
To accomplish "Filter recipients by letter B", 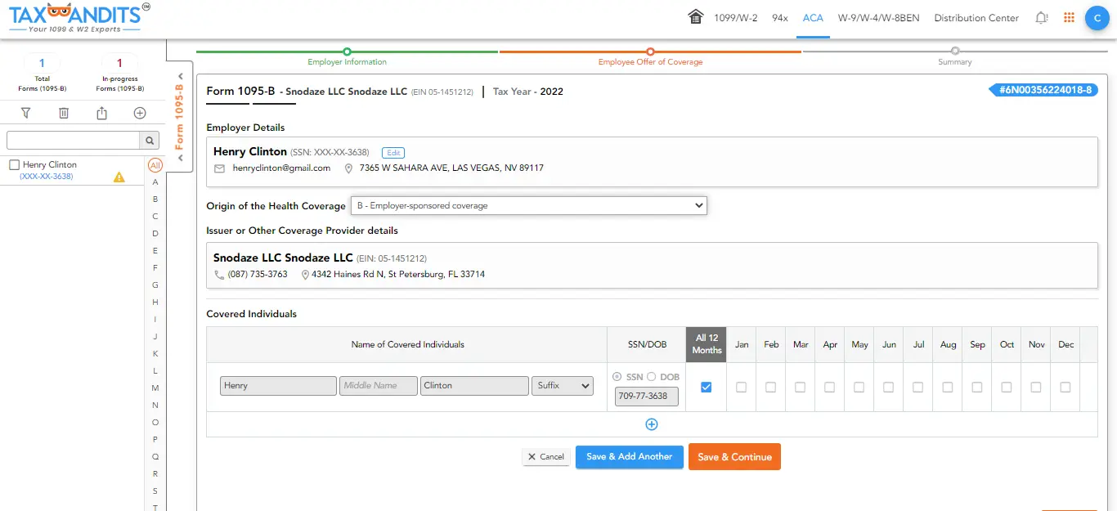I will 155,199.
